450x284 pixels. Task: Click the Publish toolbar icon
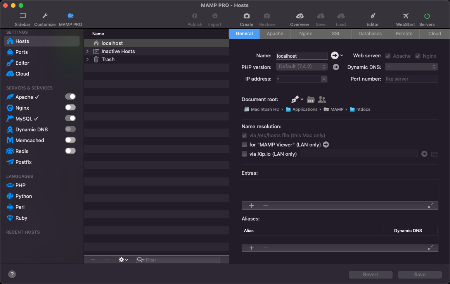[195, 16]
